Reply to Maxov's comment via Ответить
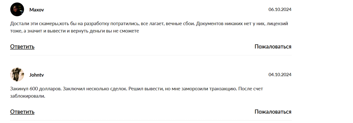This screenshot has width=353, height=123. 22,47
